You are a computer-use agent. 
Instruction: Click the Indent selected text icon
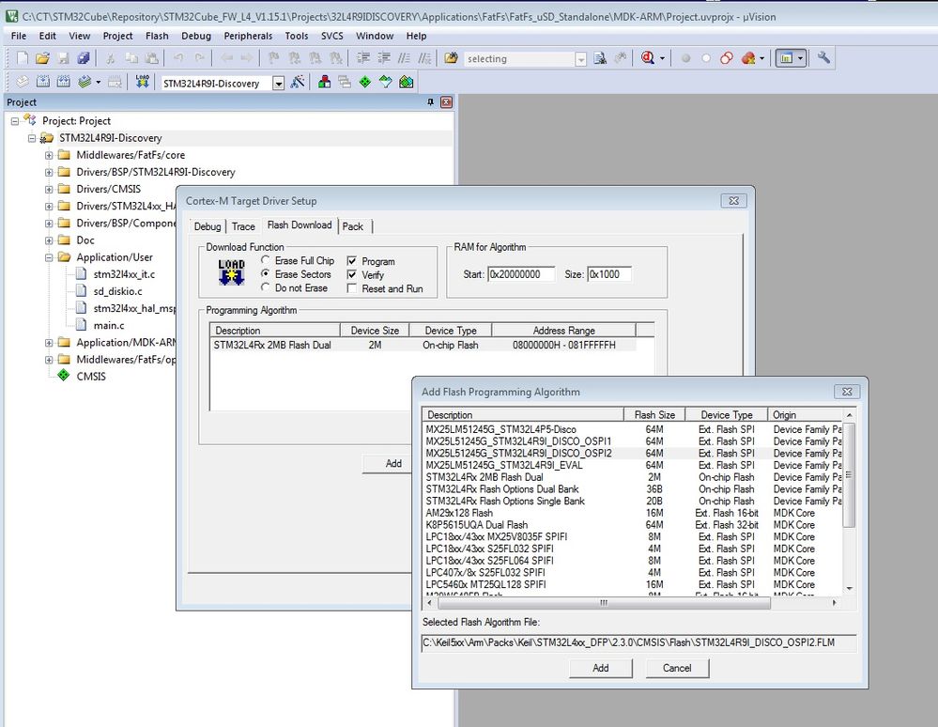coord(363,58)
